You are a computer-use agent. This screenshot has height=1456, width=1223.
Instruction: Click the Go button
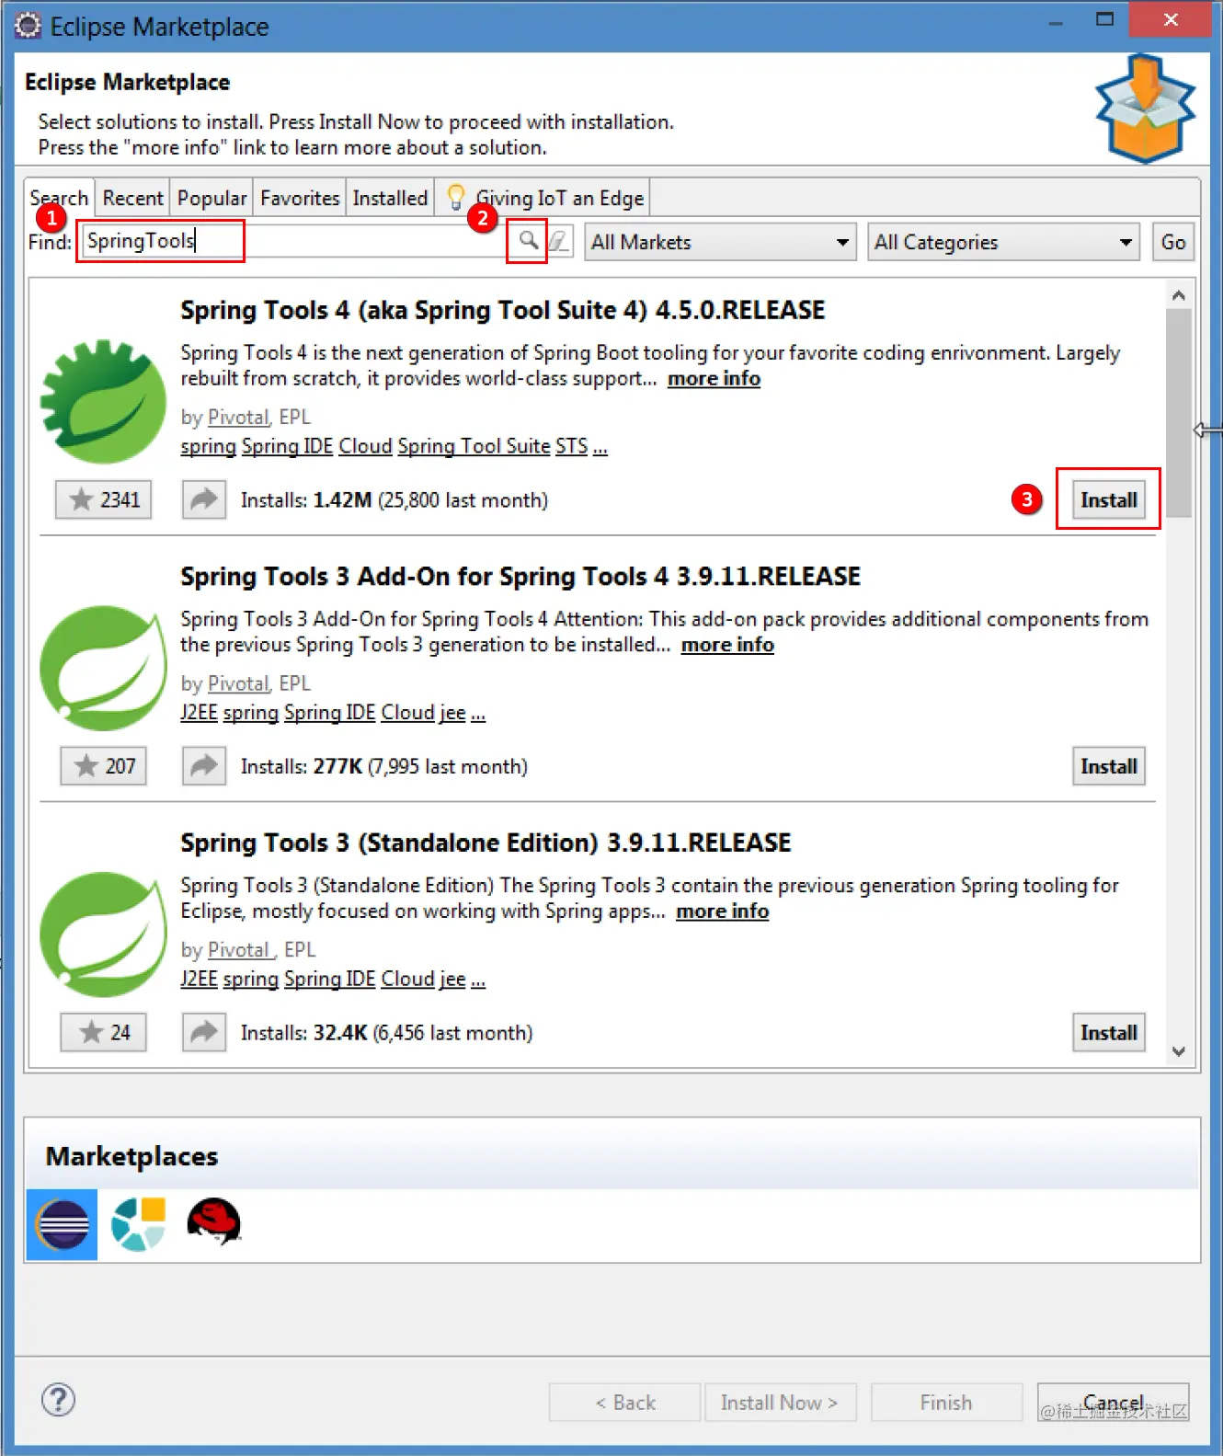(1172, 242)
